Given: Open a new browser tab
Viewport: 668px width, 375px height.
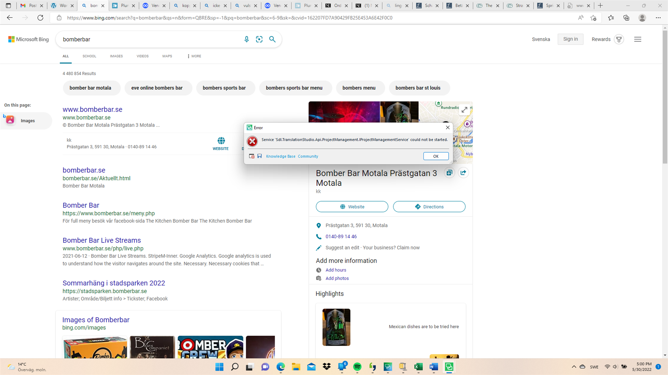Looking at the screenshot, I should pyautogui.click(x=600, y=6).
